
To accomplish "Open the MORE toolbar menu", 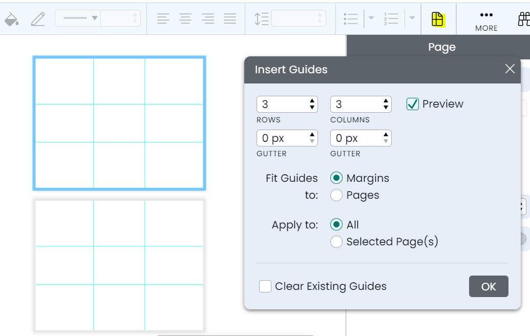I will point(486,22).
